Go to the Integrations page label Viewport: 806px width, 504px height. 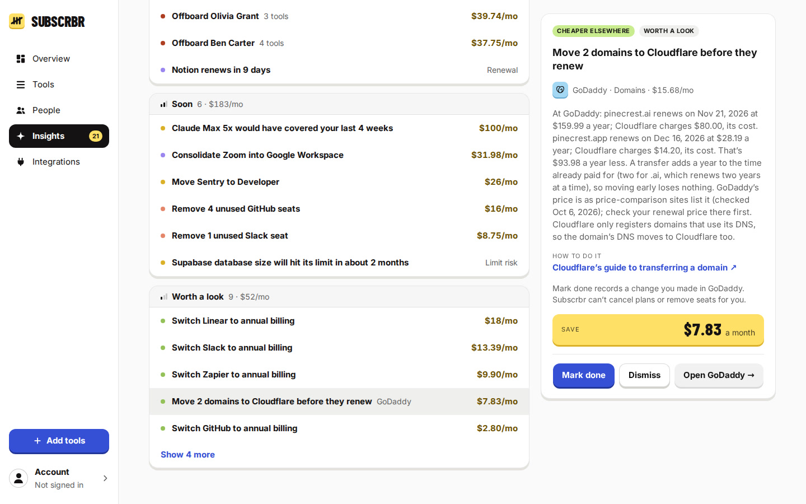click(x=56, y=162)
